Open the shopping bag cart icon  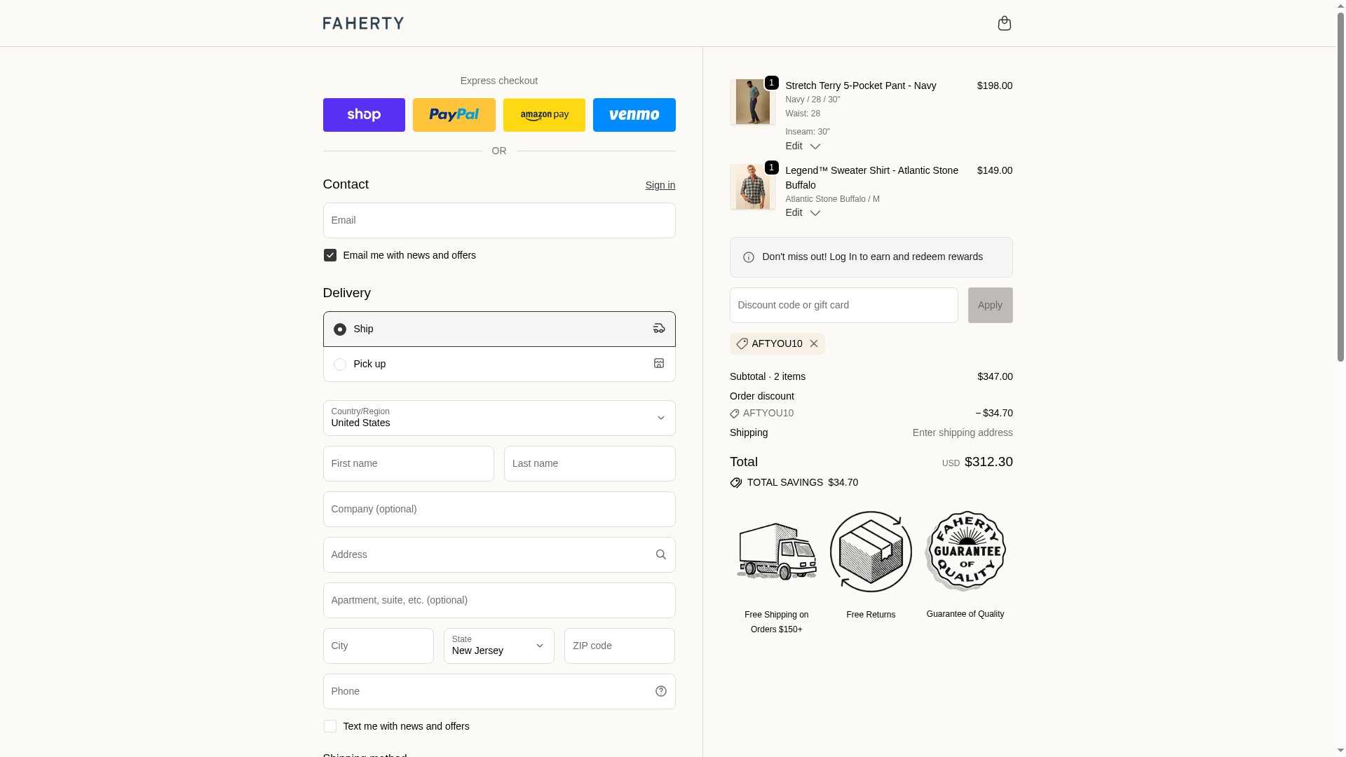1004,23
